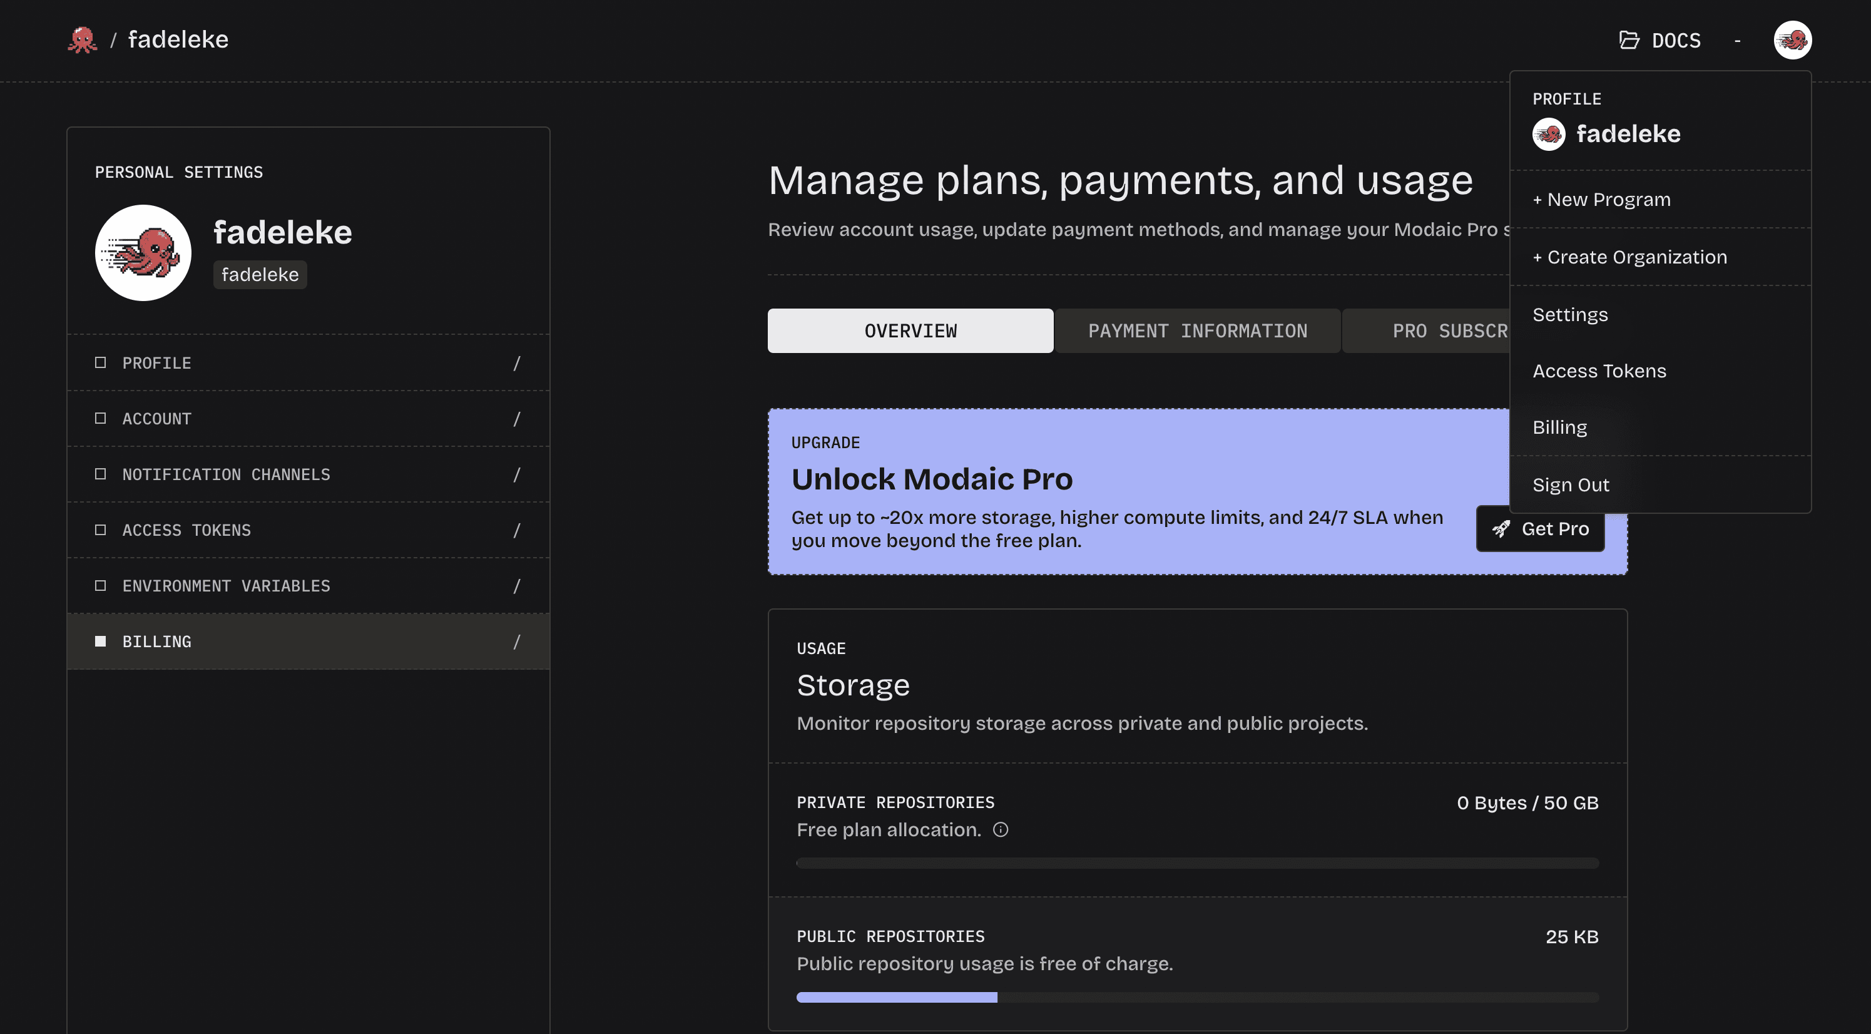Click the Unlock Modaic Pro heading

coord(932,479)
